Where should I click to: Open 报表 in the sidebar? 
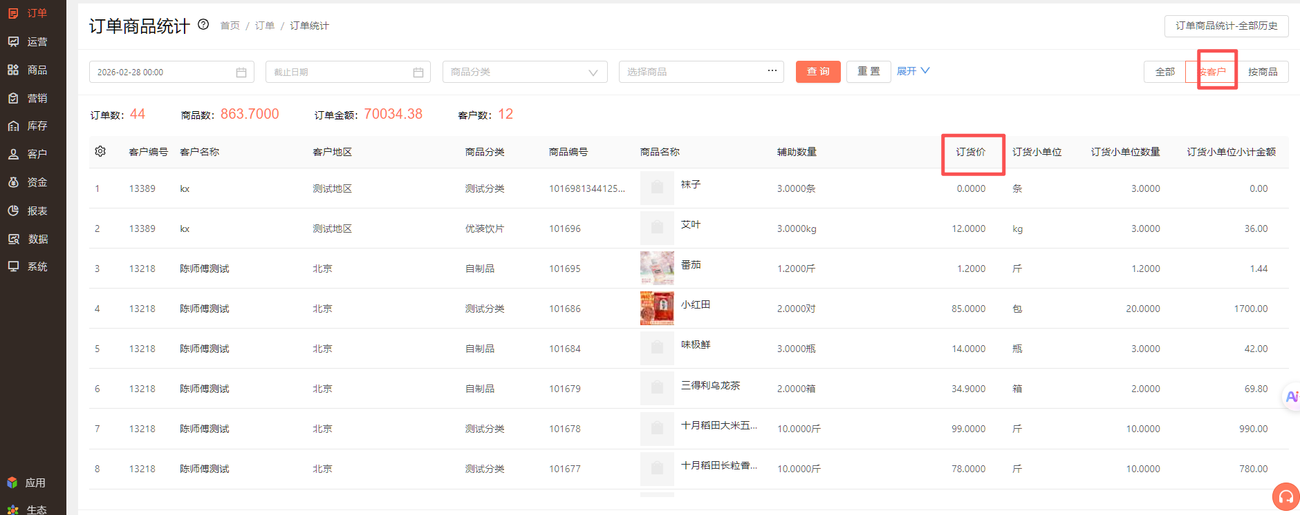click(28, 211)
